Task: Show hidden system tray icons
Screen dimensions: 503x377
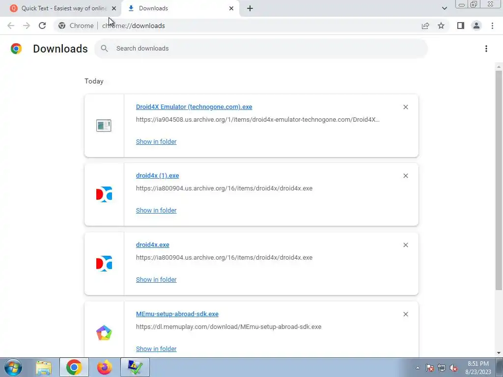Action: pyautogui.click(x=418, y=368)
